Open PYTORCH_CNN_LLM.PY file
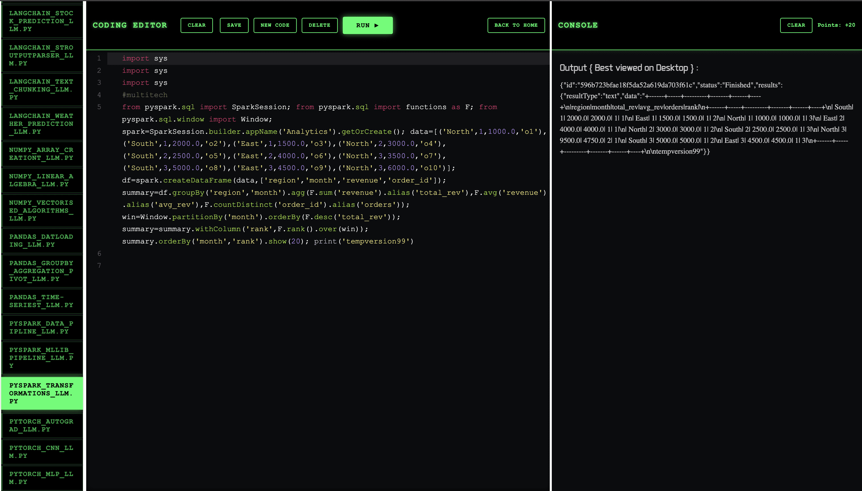This screenshot has width=862, height=491. tap(42, 451)
